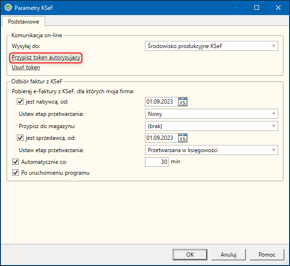This screenshot has width=290, height=266.
Task: Close the Parametry KSeF window
Action: (x=279, y=8)
